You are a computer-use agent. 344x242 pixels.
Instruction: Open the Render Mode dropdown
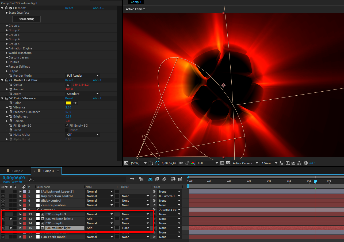pyautogui.click(x=83, y=76)
